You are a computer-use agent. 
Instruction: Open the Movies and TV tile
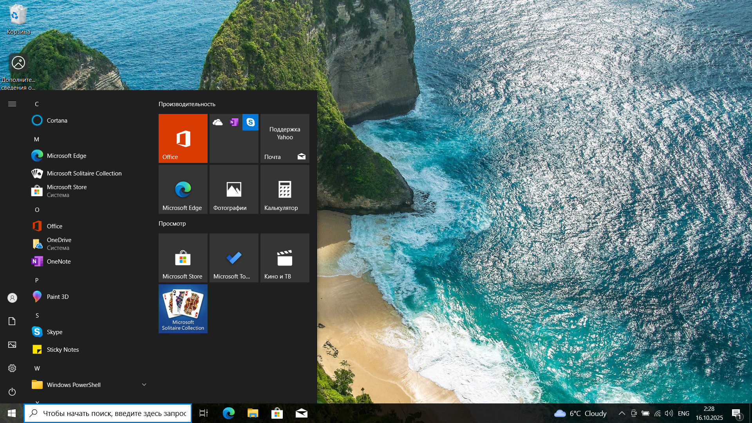[x=285, y=258]
